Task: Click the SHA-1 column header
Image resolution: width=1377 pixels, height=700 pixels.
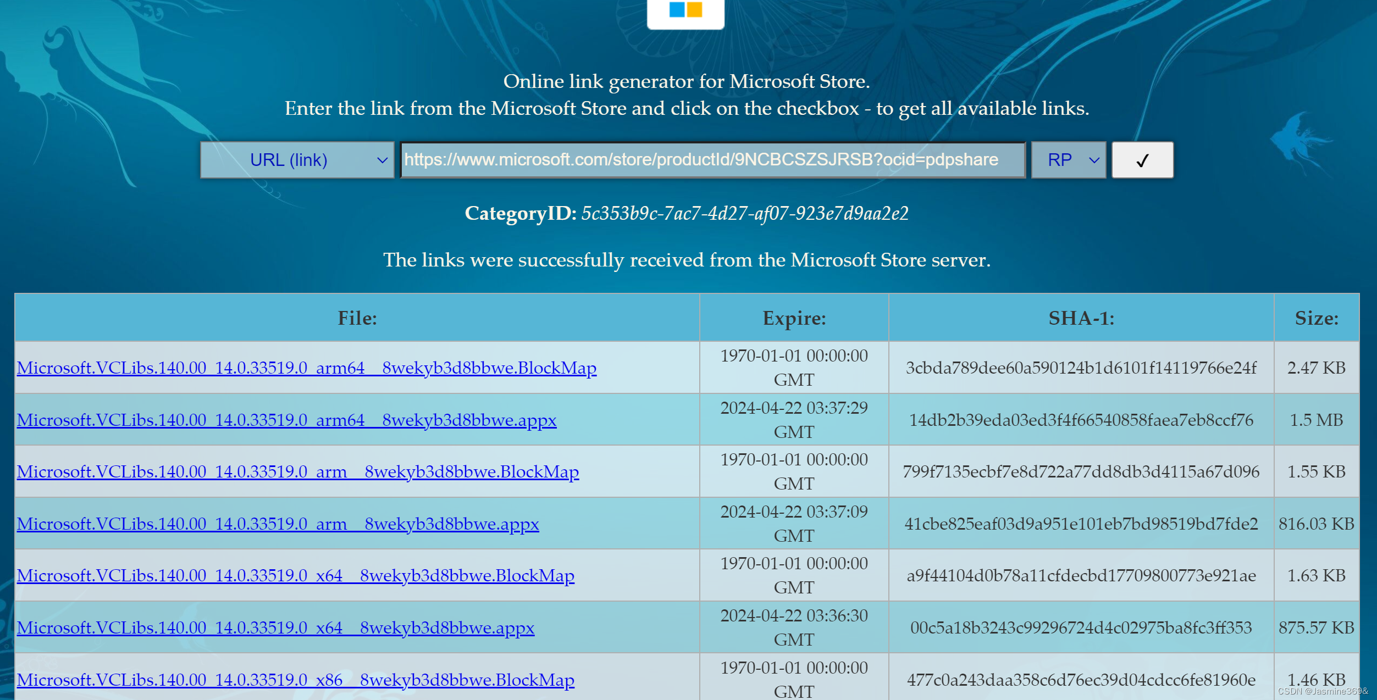Action: 1081,318
